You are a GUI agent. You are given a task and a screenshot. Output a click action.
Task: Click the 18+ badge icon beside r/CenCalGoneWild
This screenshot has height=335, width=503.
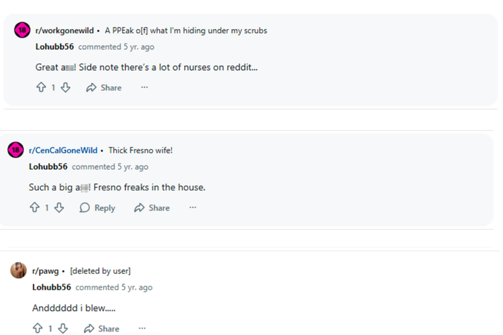point(15,150)
